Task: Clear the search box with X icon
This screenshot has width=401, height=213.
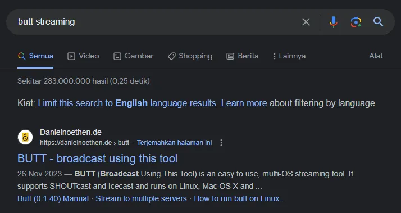Action: tap(306, 22)
